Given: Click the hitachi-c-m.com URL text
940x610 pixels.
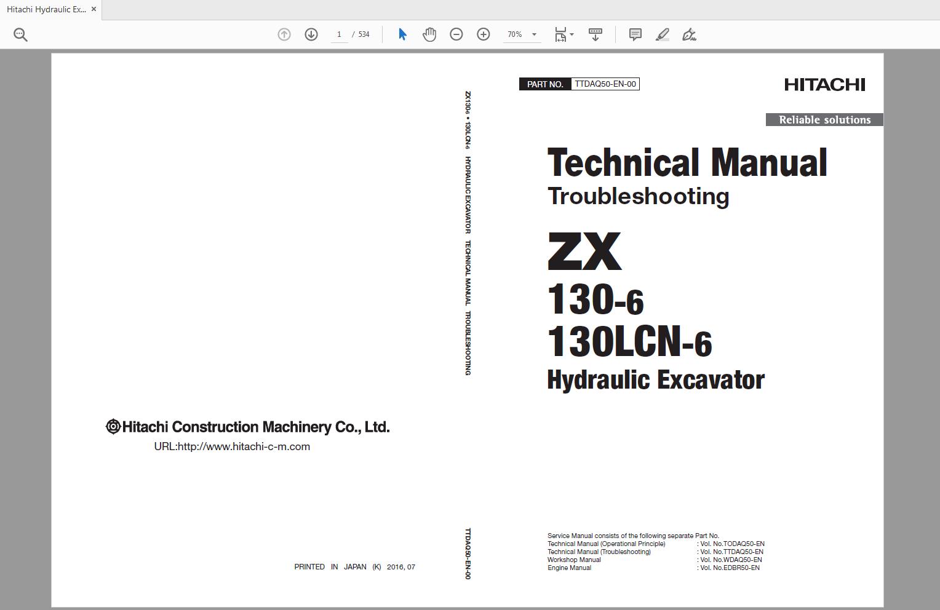Looking at the screenshot, I should pos(232,446).
